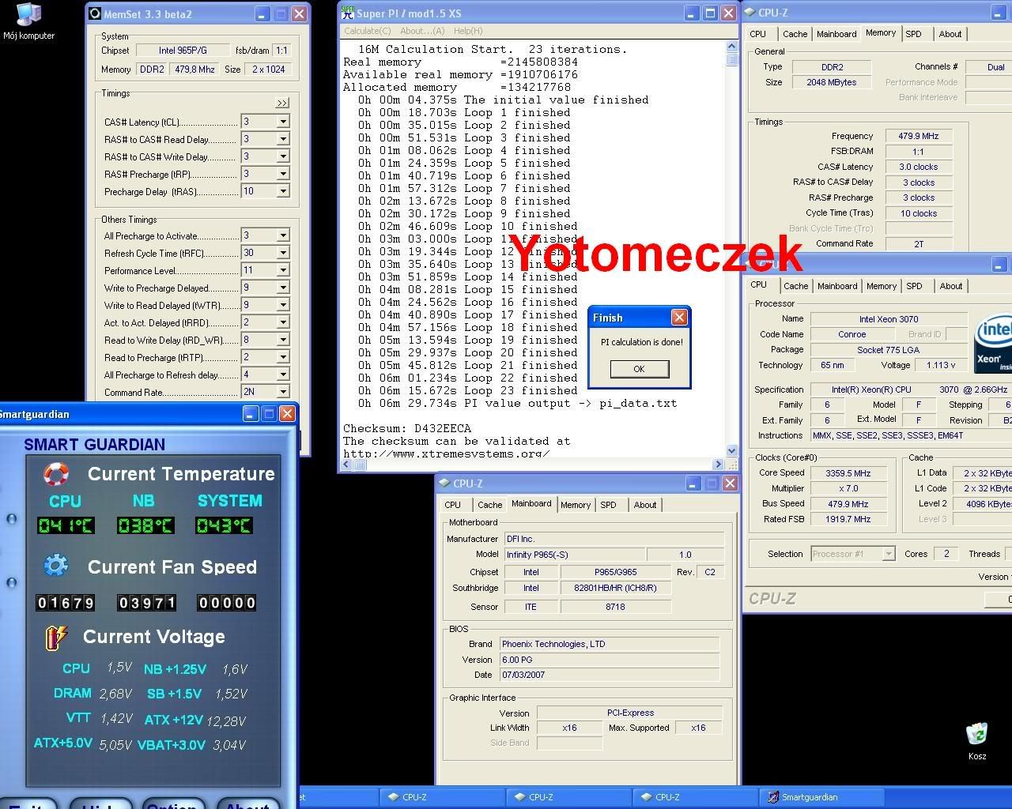Viewport: 1012px width, 809px height.
Task: Select Mainboard tab in CPU-Z processor window
Action: 837,286
